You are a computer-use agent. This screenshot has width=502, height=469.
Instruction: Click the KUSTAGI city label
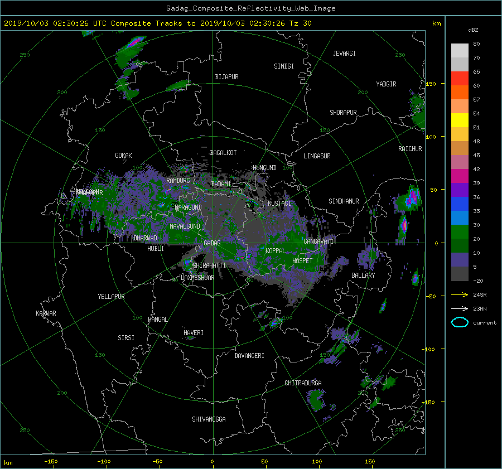(x=279, y=204)
